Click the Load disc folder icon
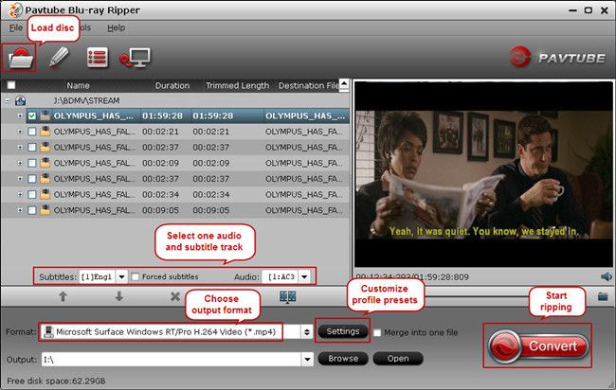 (20, 57)
